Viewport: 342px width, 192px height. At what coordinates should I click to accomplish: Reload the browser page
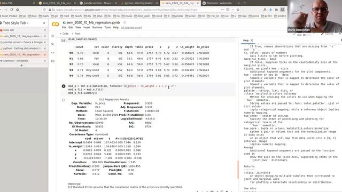(x=12, y=10)
